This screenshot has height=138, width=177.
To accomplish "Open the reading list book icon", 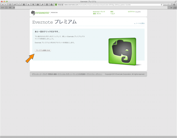I will tap(6, 8).
